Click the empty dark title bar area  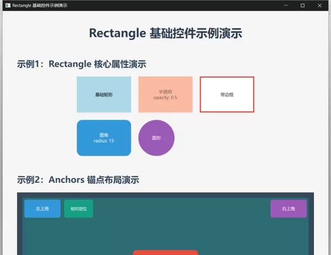click(x=165, y=5)
